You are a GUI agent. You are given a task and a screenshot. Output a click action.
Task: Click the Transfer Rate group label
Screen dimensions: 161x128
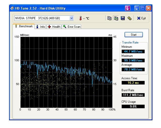pyautogui.click(x=130, y=42)
